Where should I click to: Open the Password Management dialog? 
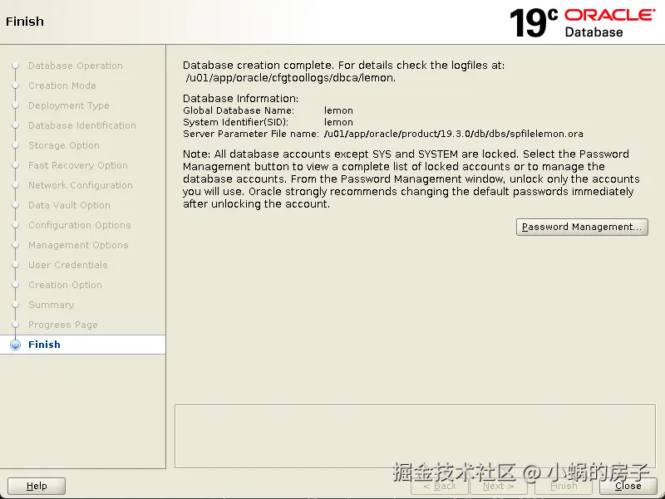pos(582,227)
